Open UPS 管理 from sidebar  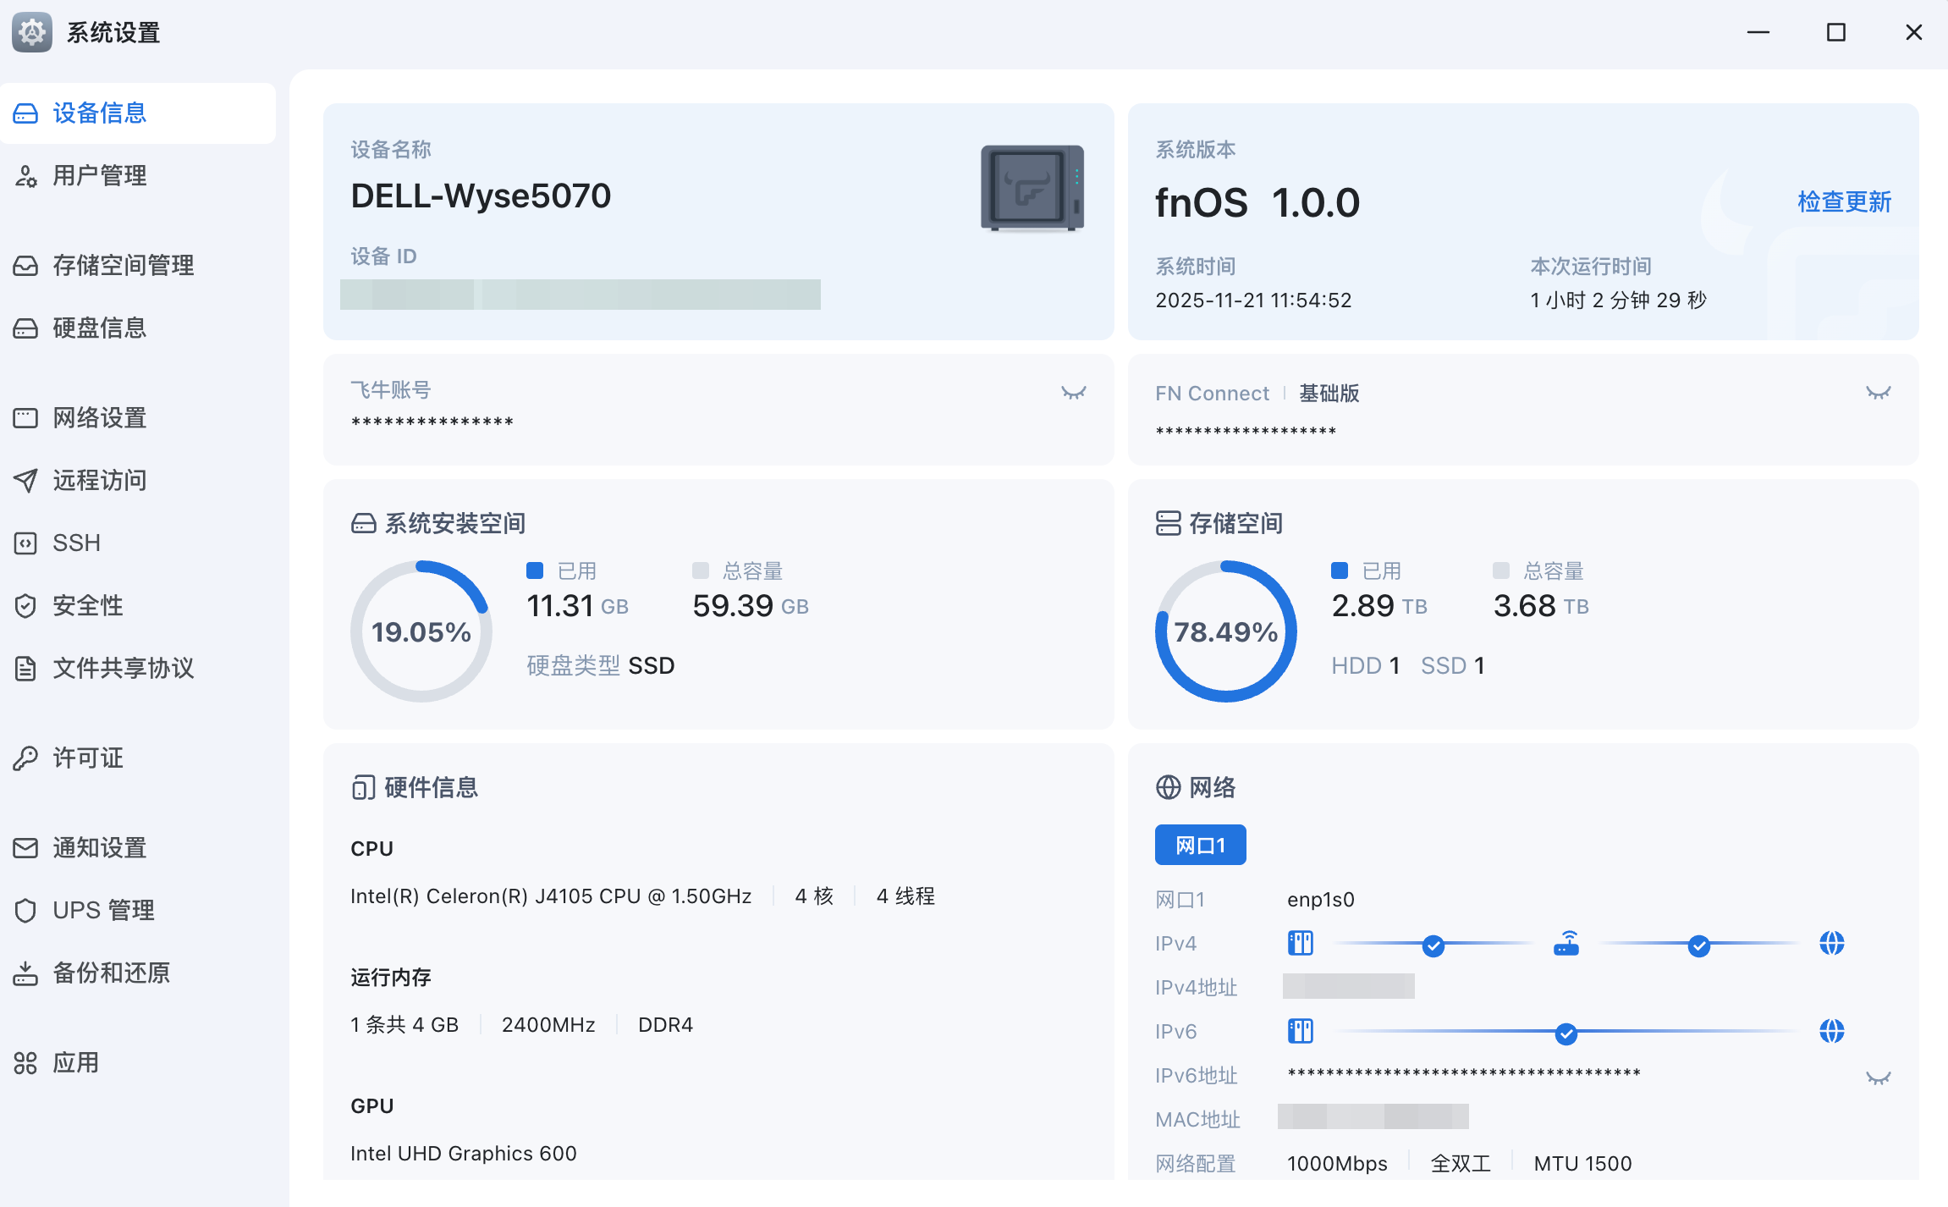click(x=103, y=910)
